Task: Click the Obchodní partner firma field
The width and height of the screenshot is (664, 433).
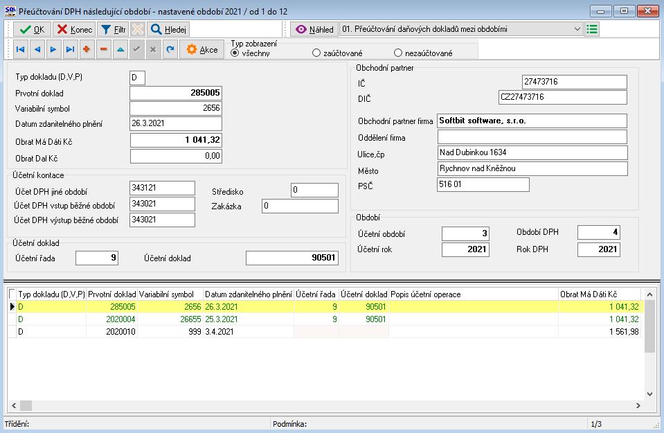Action: pos(532,121)
